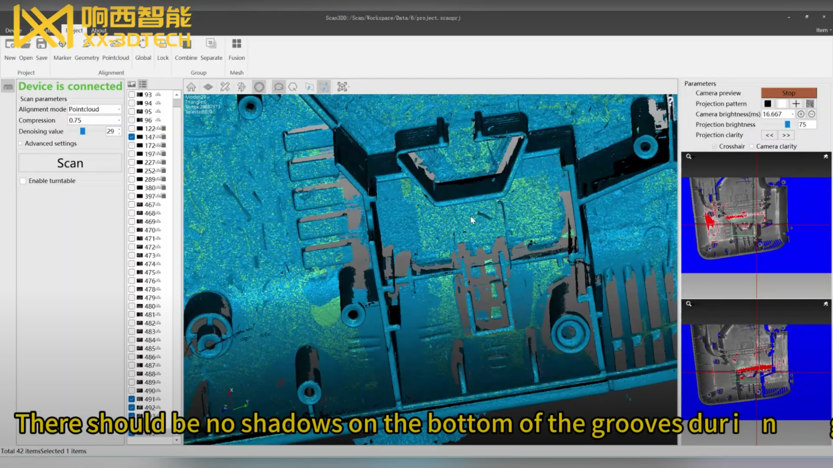Viewport: 833px width, 468px height.
Task: Click the Scan button
Action: click(70, 163)
